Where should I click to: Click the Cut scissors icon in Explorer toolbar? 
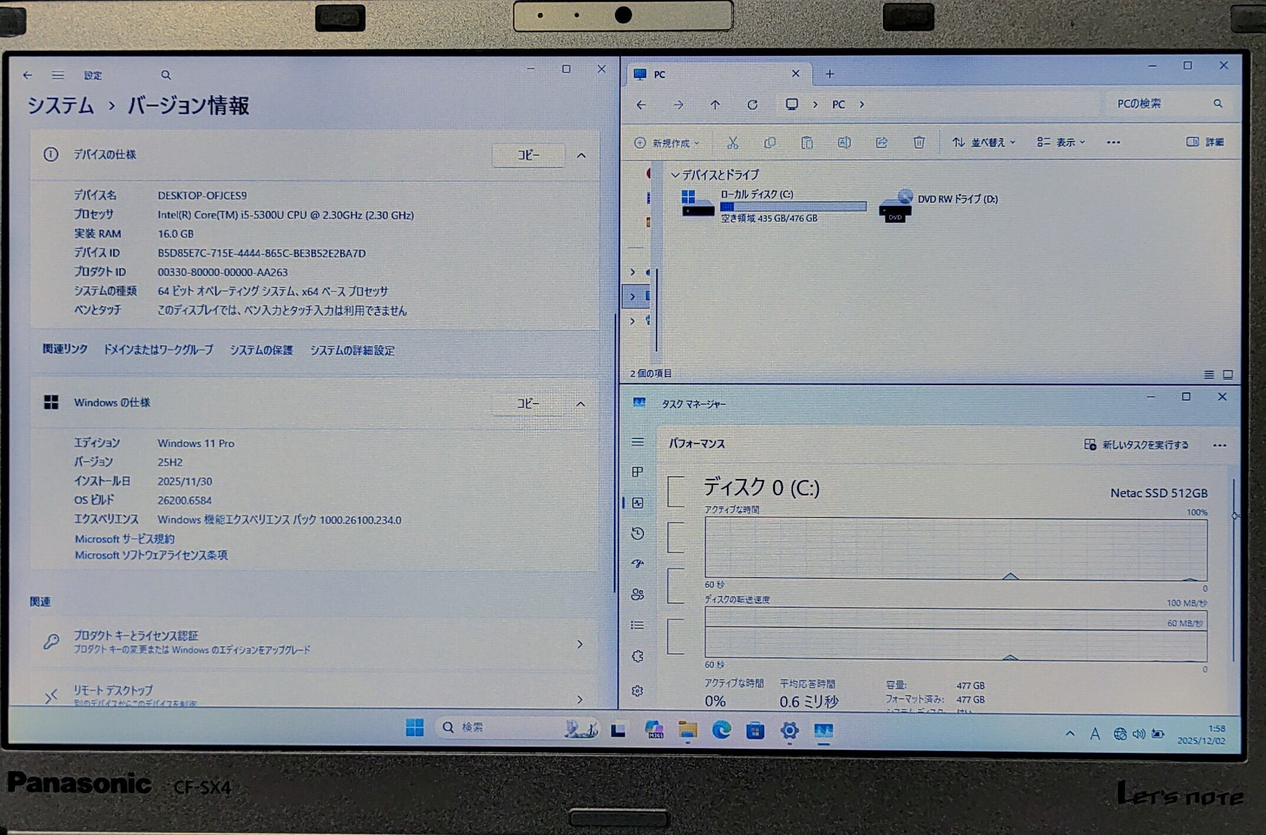pyautogui.click(x=732, y=142)
